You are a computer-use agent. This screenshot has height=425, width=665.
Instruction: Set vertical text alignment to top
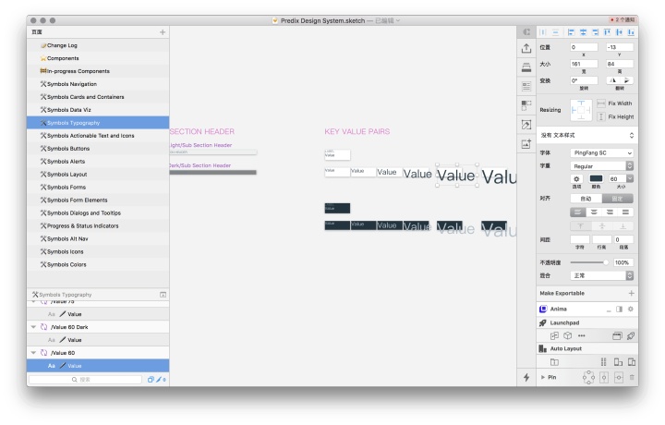pos(581,225)
